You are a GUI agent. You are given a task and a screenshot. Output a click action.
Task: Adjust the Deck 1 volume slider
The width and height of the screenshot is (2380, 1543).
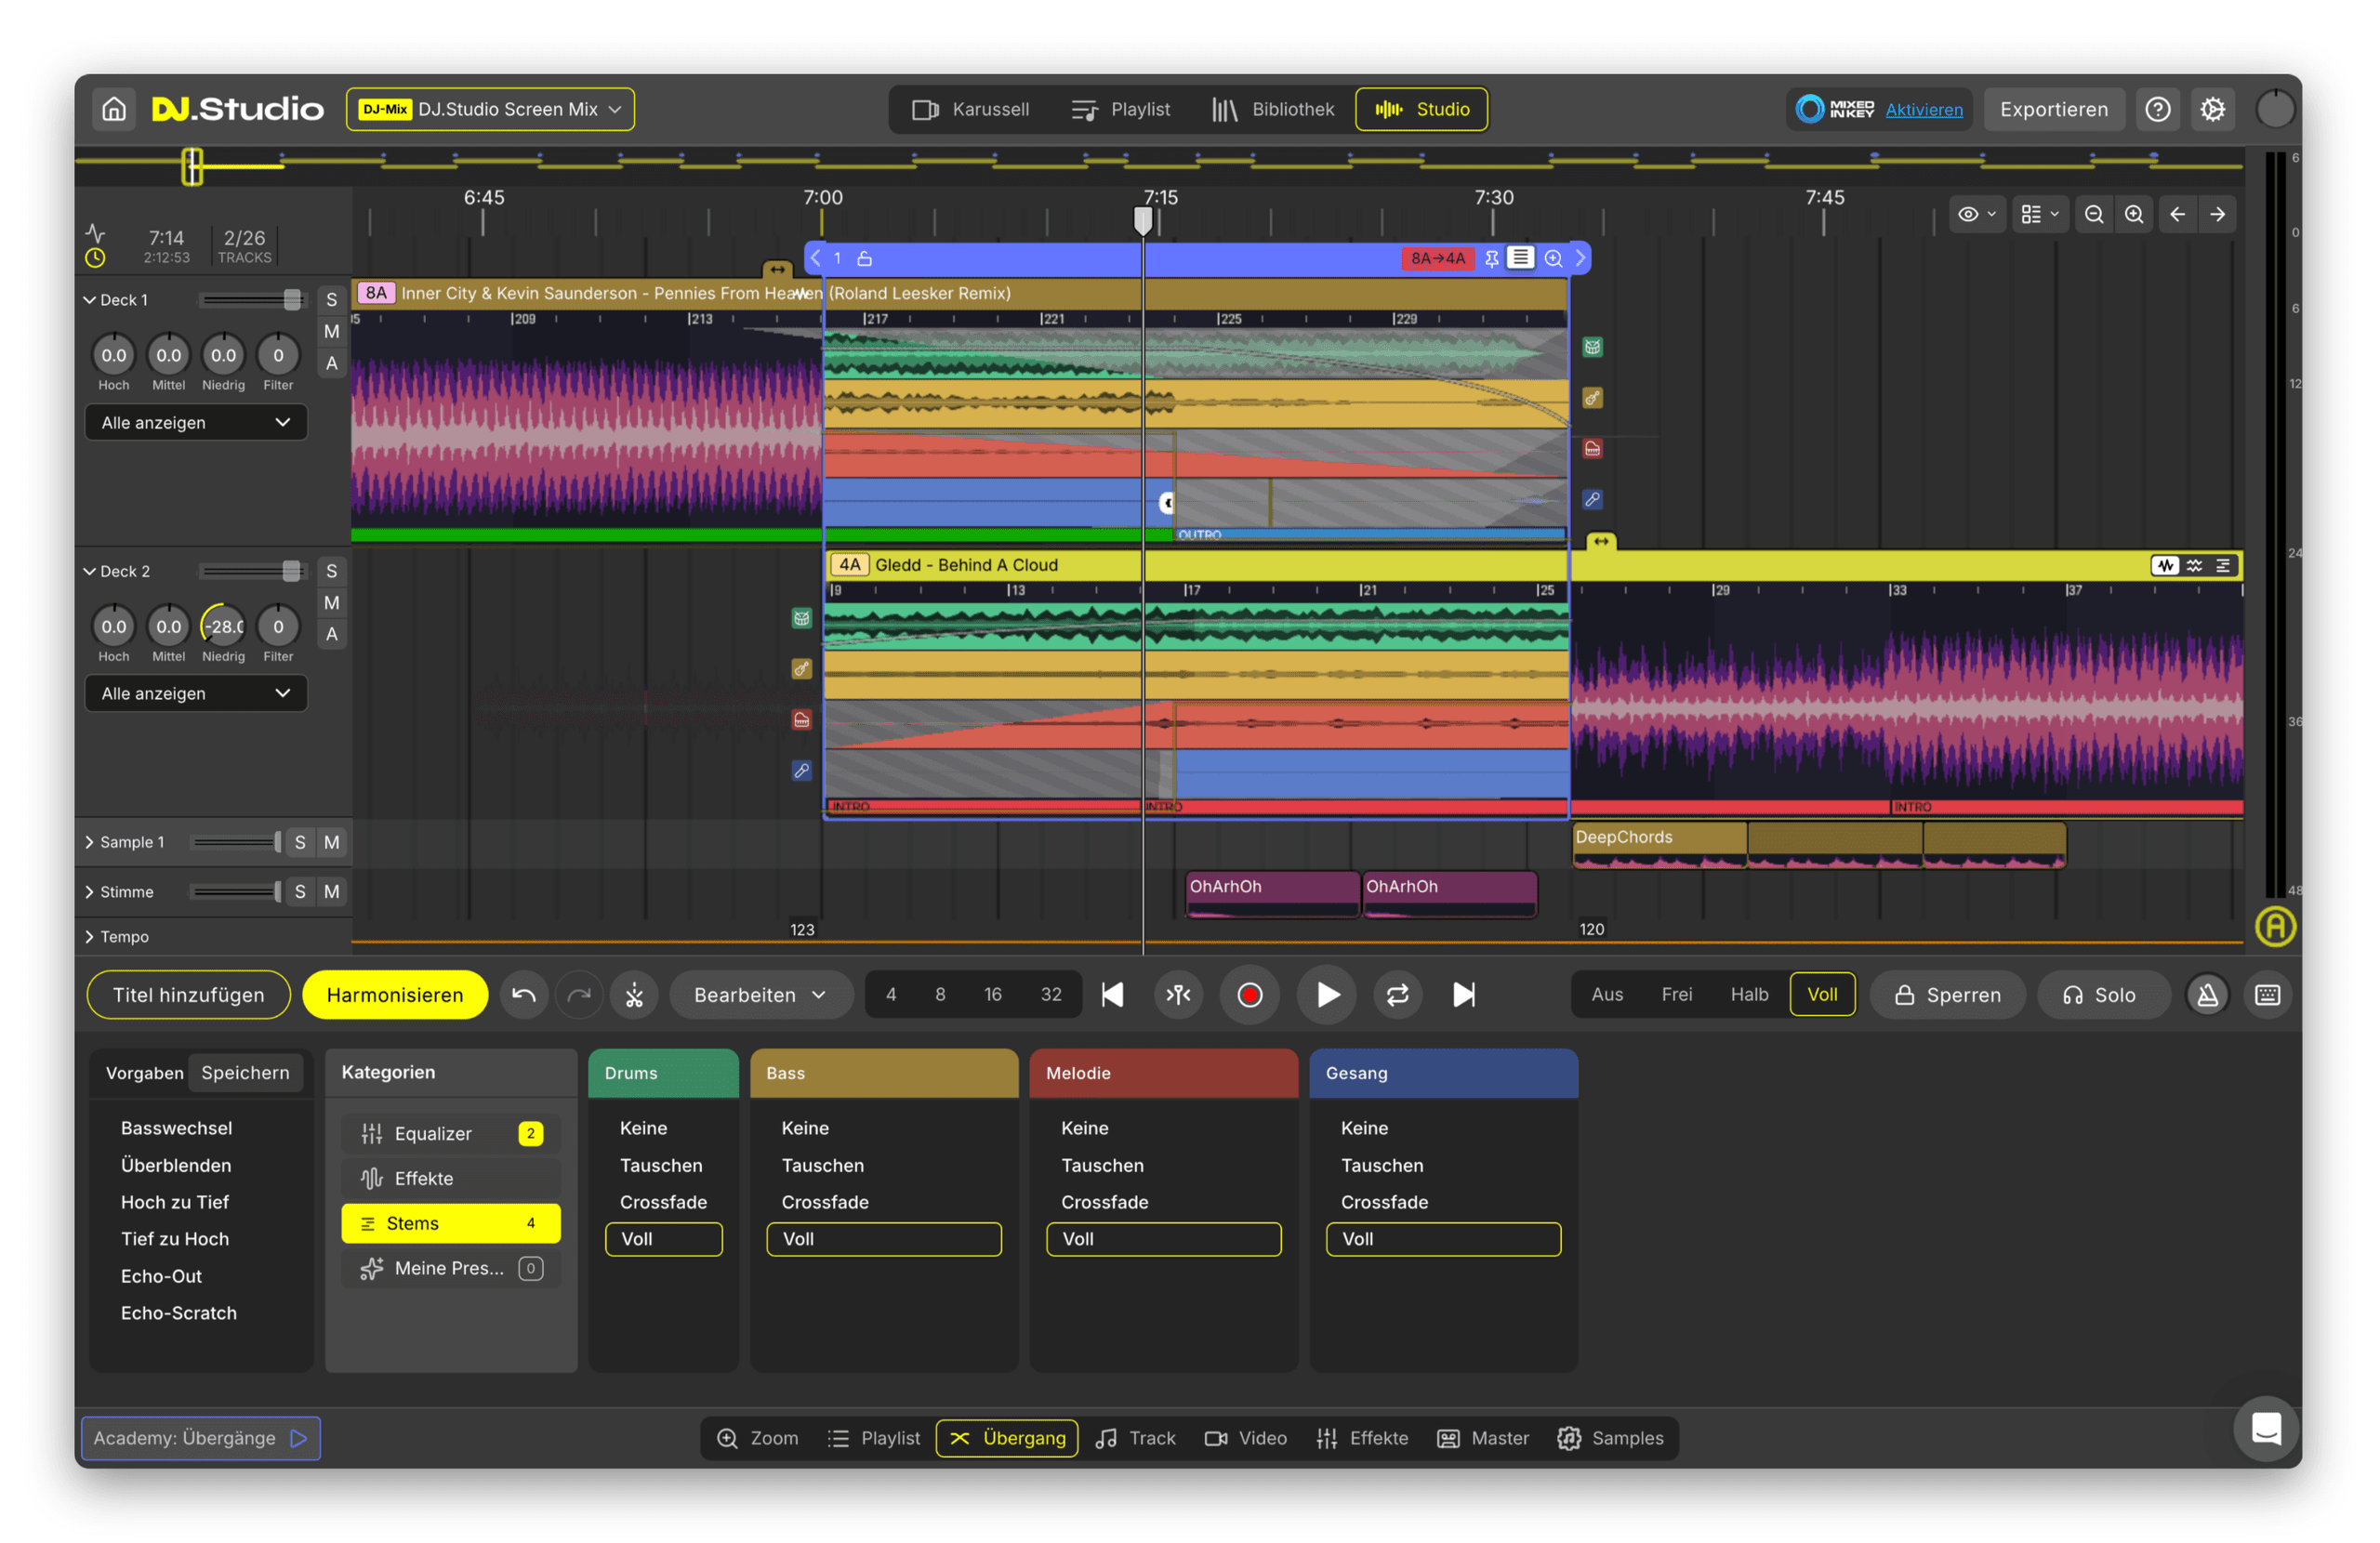[291, 299]
